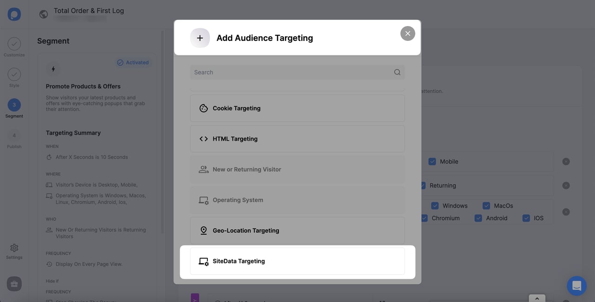Click After X Seconds is 10 Seconds text
595x302 pixels.
pos(92,157)
